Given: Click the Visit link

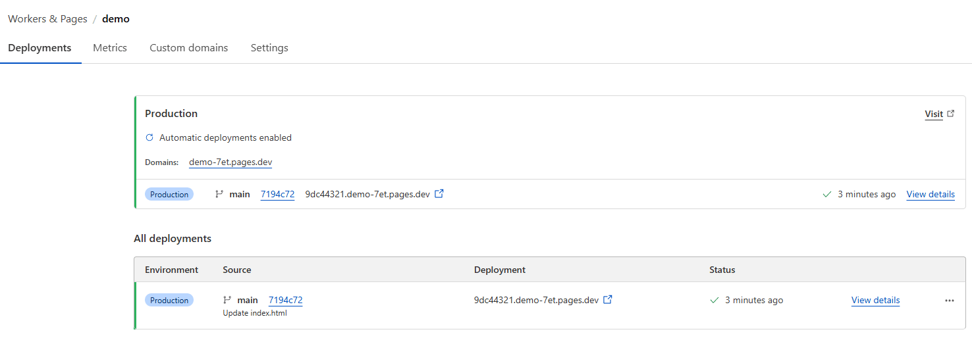Looking at the screenshot, I should tap(934, 114).
